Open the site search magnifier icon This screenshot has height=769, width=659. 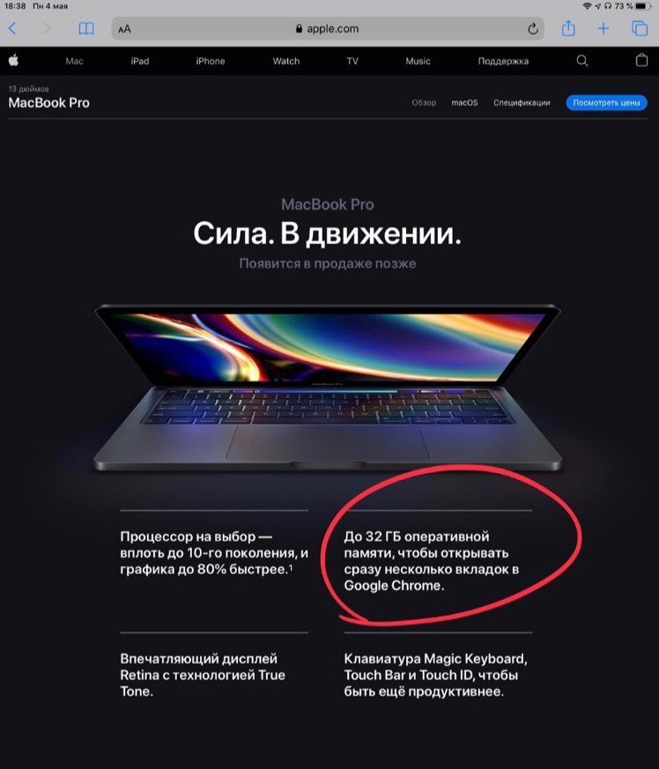[x=582, y=61]
